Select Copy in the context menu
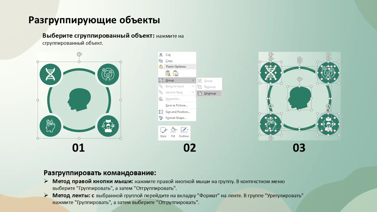This screenshot has width=377, height=212. [x=169, y=61]
